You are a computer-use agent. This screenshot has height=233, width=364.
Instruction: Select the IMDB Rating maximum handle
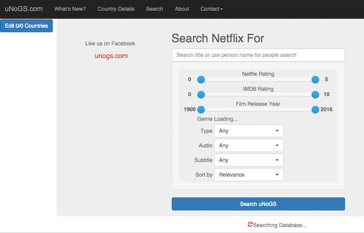[x=315, y=95]
